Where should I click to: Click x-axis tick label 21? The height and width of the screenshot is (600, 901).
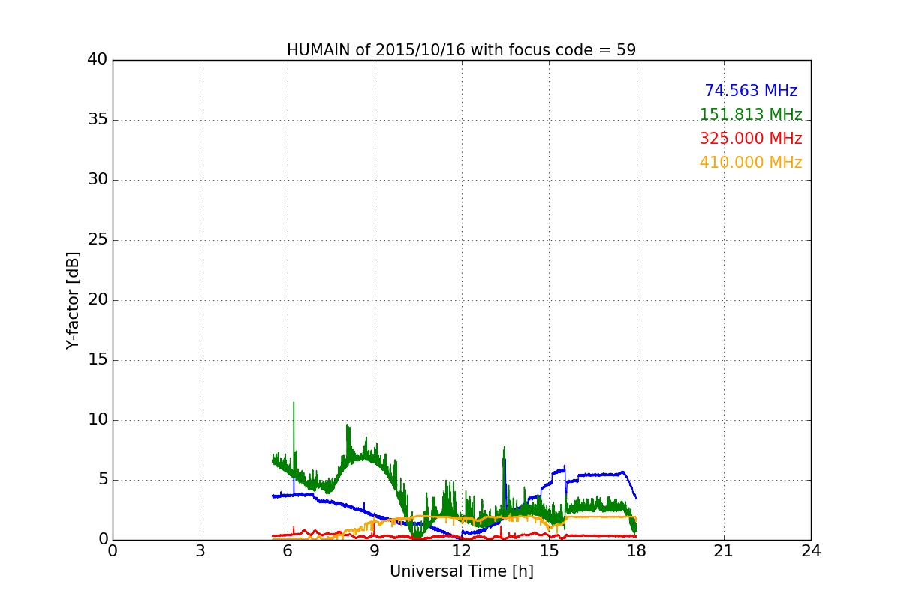coord(724,551)
